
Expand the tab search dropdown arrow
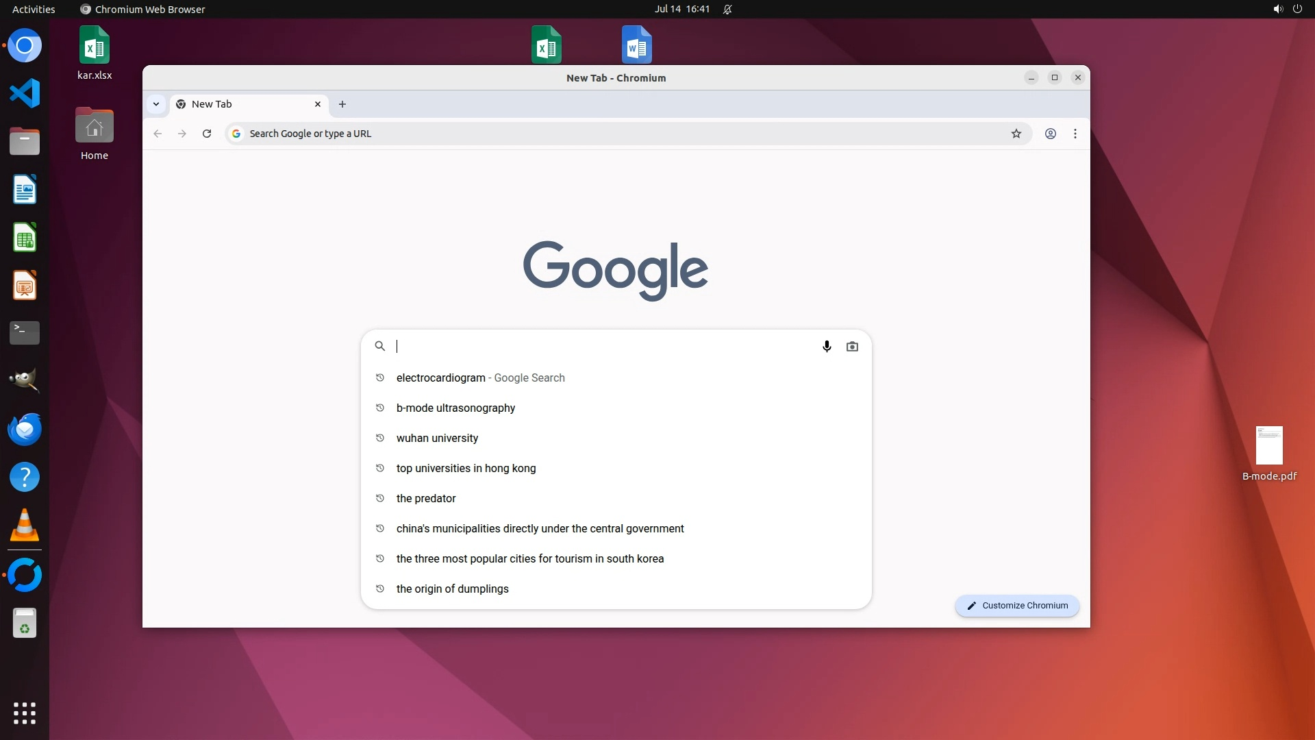tap(156, 104)
